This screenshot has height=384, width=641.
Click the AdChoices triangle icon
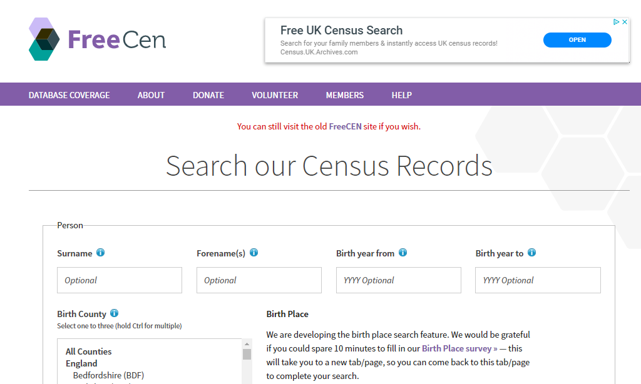617,22
